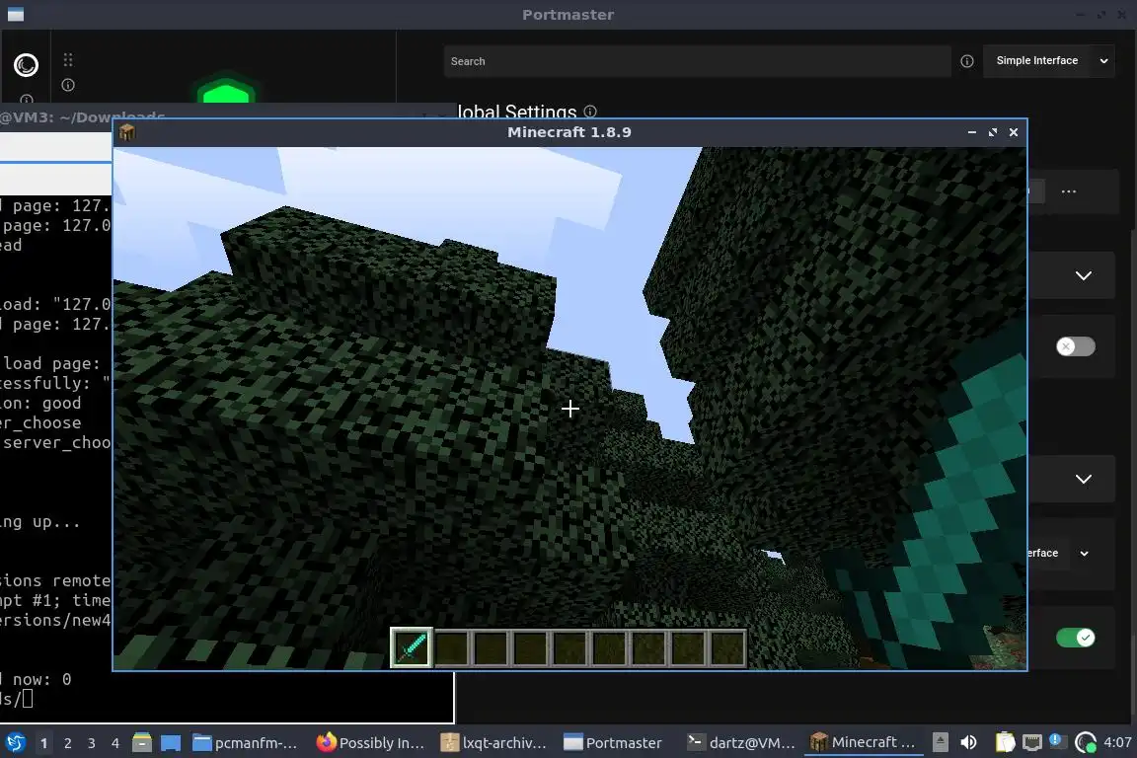Screen dimensions: 1137x758
Task: Open the removable media eject tray icon
Action: pyautogui.click(x=940, y=742)
